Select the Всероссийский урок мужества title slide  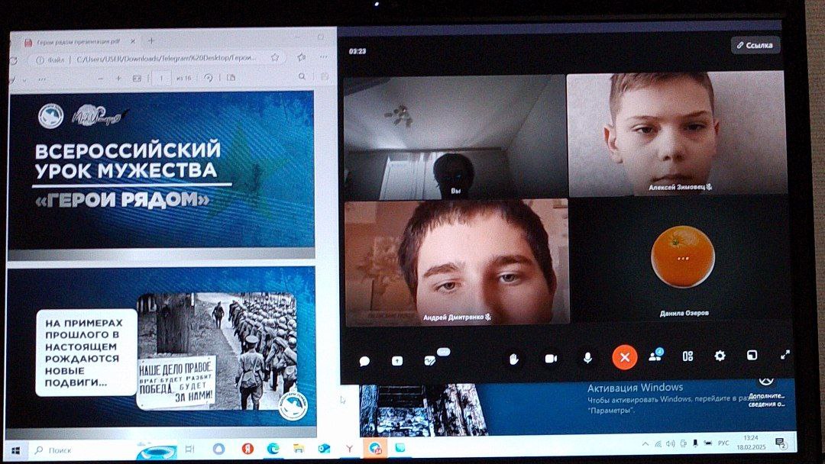(x=161, y=169)
